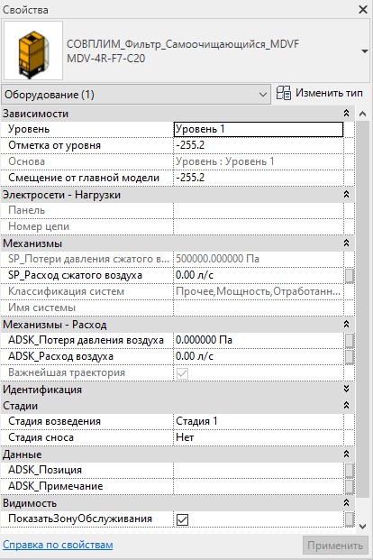Click the properties scrollbar down arrow
The height and width of the screenshot is (560, 373).
(363, 526)
